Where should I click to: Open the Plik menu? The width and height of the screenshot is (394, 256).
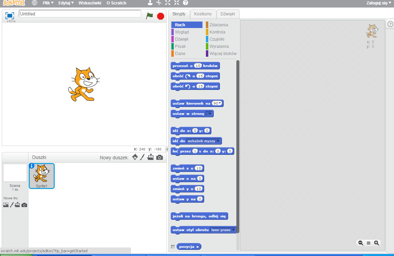48,3
